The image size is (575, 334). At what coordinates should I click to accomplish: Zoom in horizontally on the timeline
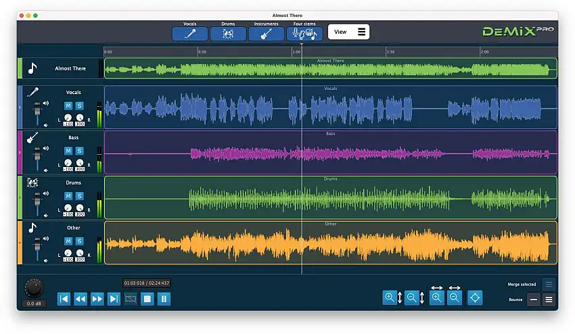[436, 297]
